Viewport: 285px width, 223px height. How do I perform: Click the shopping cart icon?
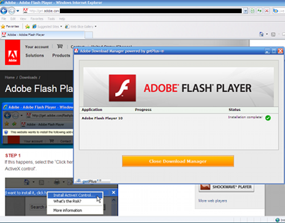pos(60,46)
